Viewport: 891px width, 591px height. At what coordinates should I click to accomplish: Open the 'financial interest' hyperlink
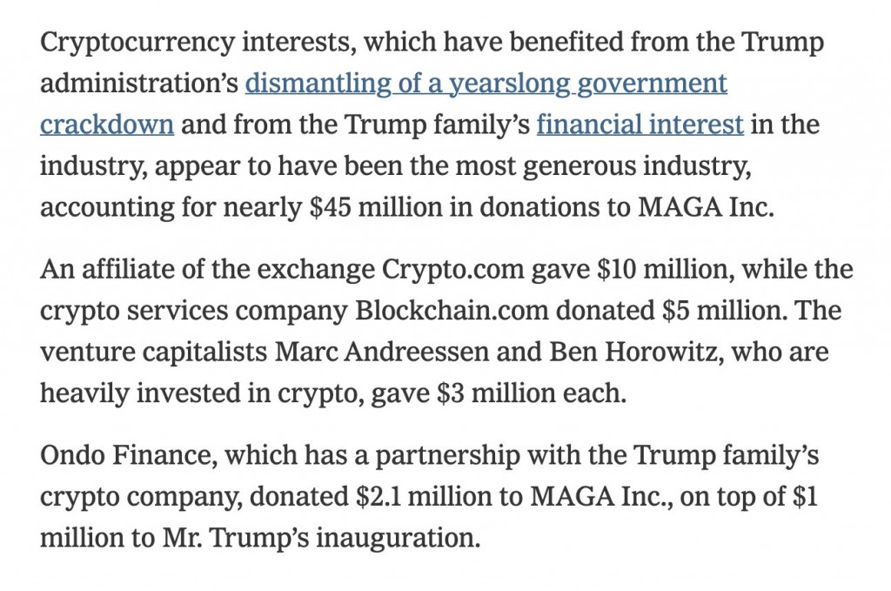point(640,124)
